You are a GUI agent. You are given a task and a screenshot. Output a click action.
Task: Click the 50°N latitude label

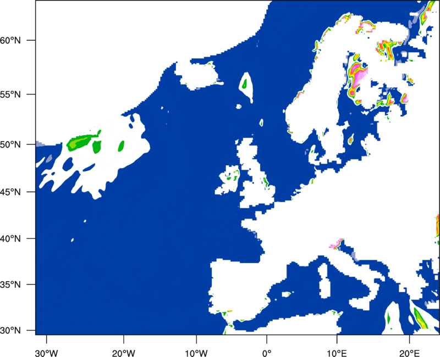click(x=10, y=144)
